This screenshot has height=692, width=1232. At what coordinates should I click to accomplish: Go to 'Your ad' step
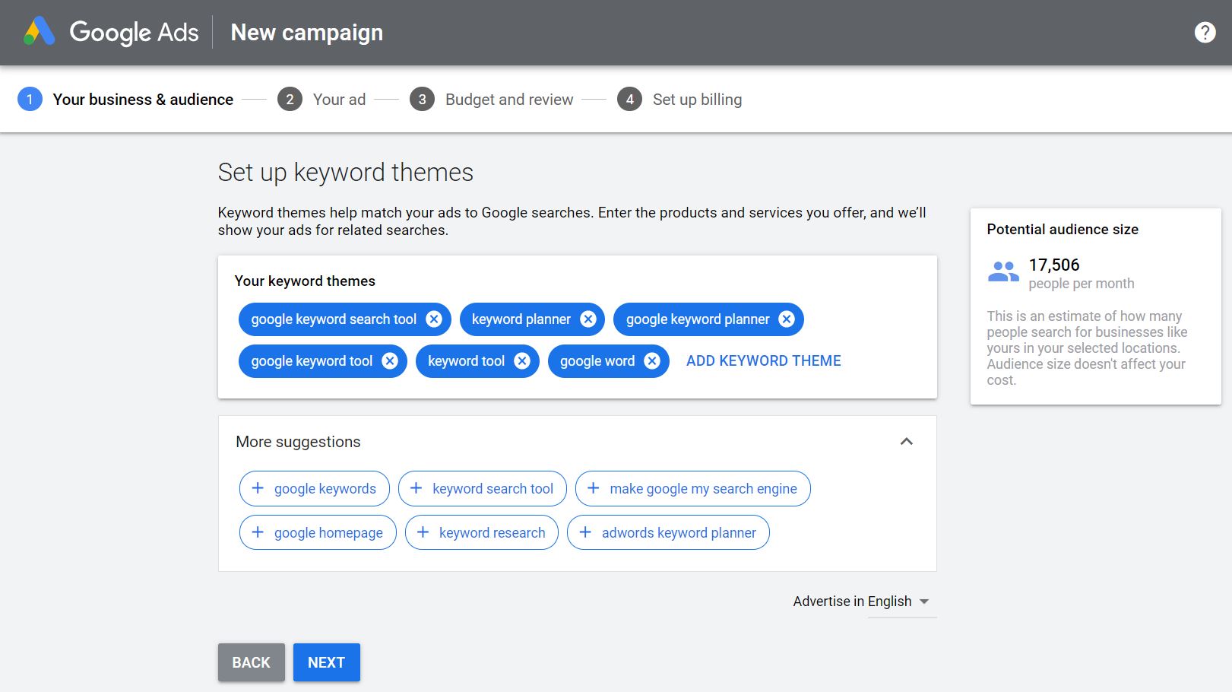[339, 100]
